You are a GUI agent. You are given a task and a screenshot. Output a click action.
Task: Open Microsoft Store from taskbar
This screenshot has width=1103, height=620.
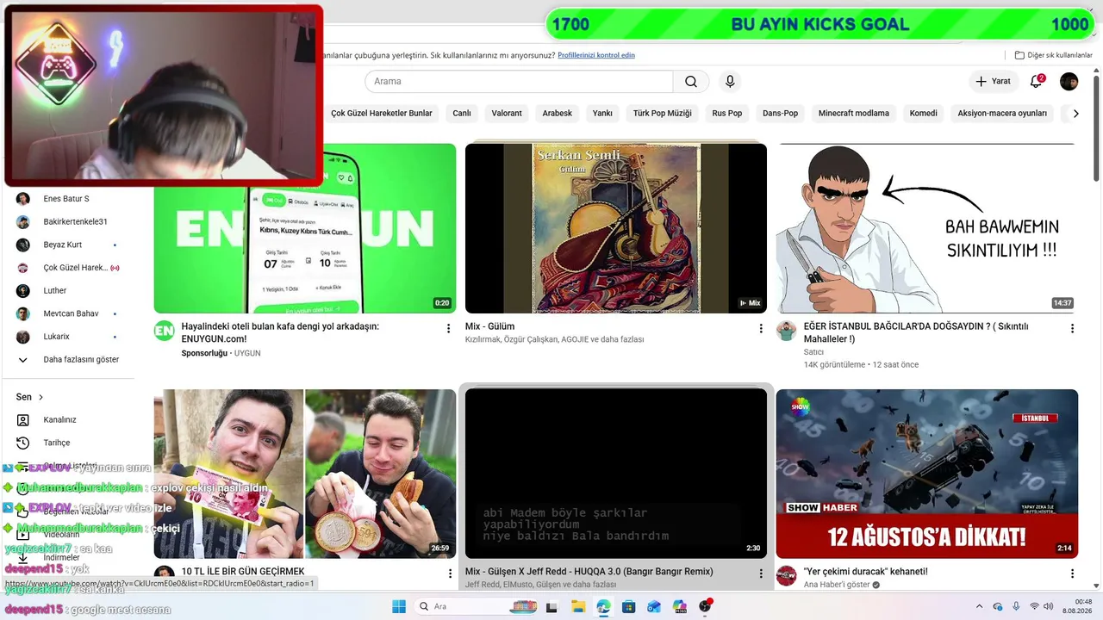click(x=628, y=606)
